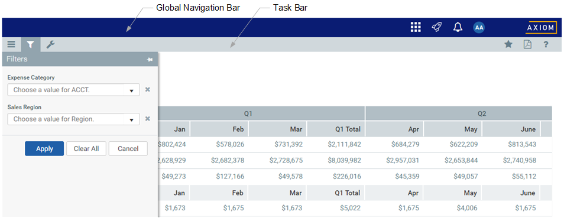Open the notifications bell icon
Viewport: 564px width, 218px height.
pyautogui.click(x=458, y=27)
